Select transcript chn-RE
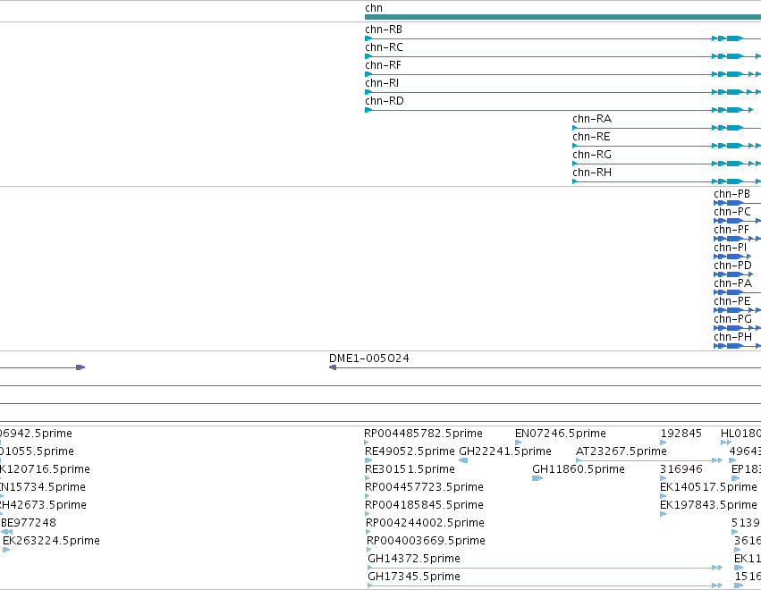761x590 pixels. [591, 137]
